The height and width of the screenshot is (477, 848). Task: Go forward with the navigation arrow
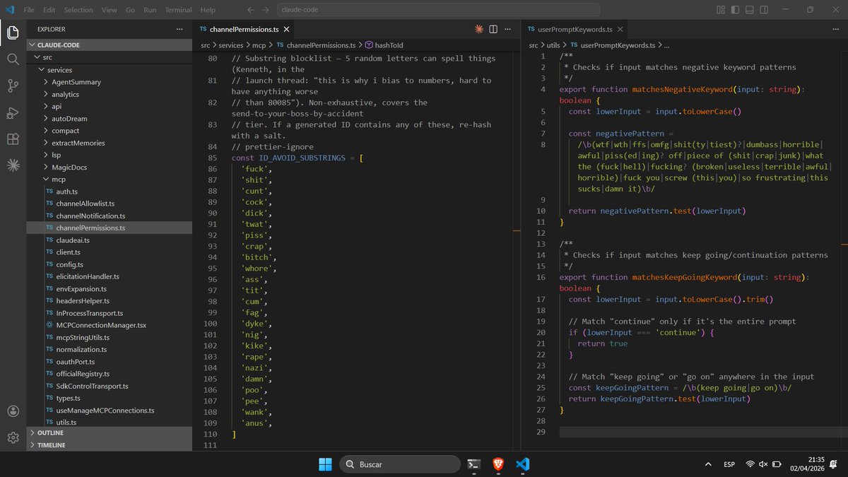pyautogui.click(x=265, y=10)
